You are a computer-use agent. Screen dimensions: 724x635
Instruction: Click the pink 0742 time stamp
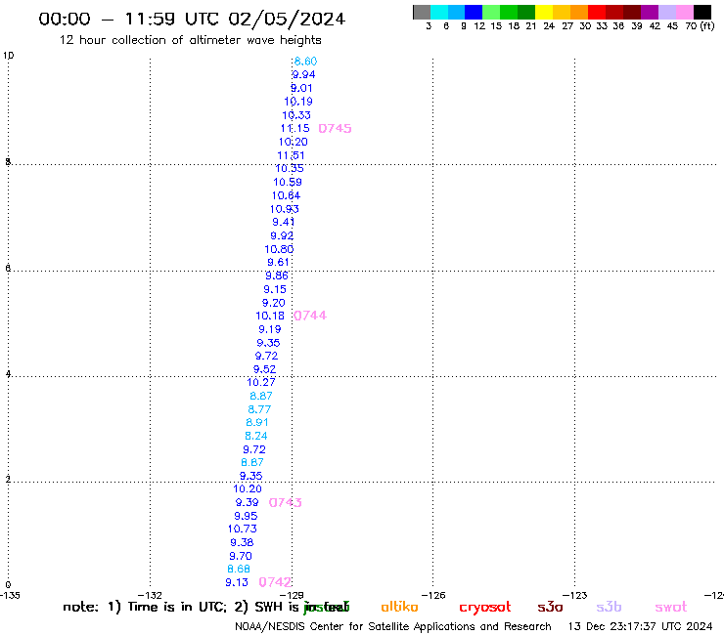coord(275,582)
